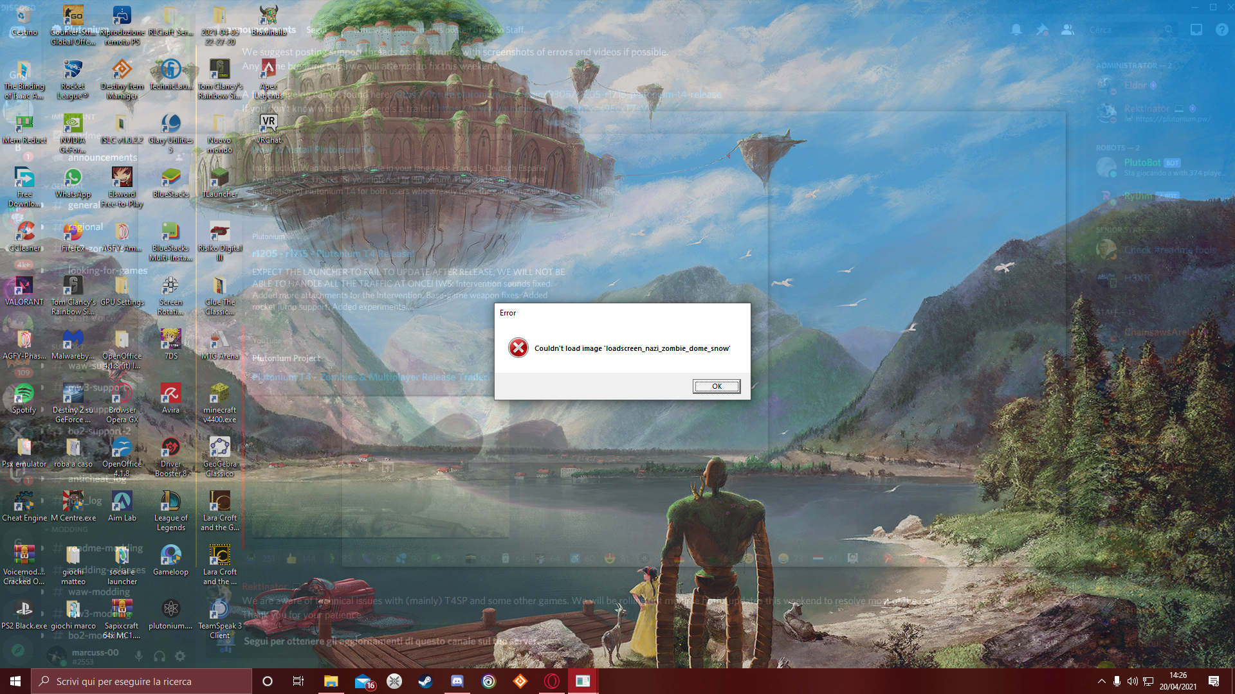Select the Mem Reduct desktop icon

(24, 129)
